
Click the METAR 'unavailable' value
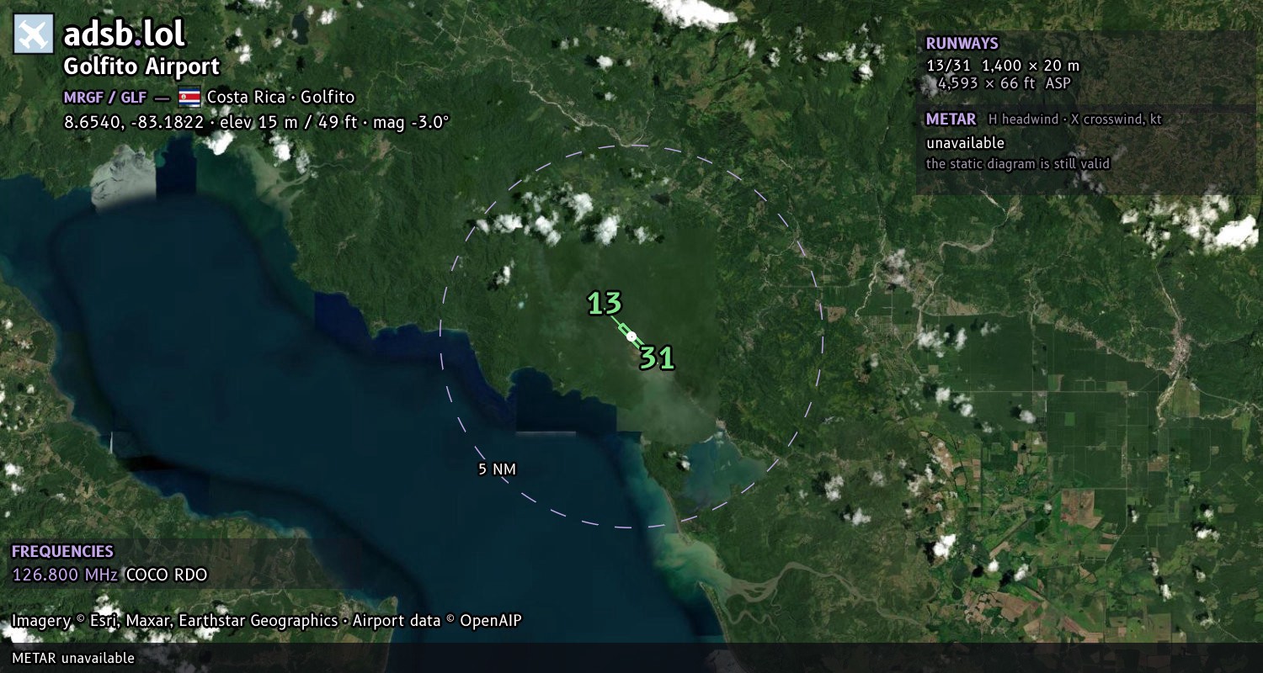click(965, 143)
